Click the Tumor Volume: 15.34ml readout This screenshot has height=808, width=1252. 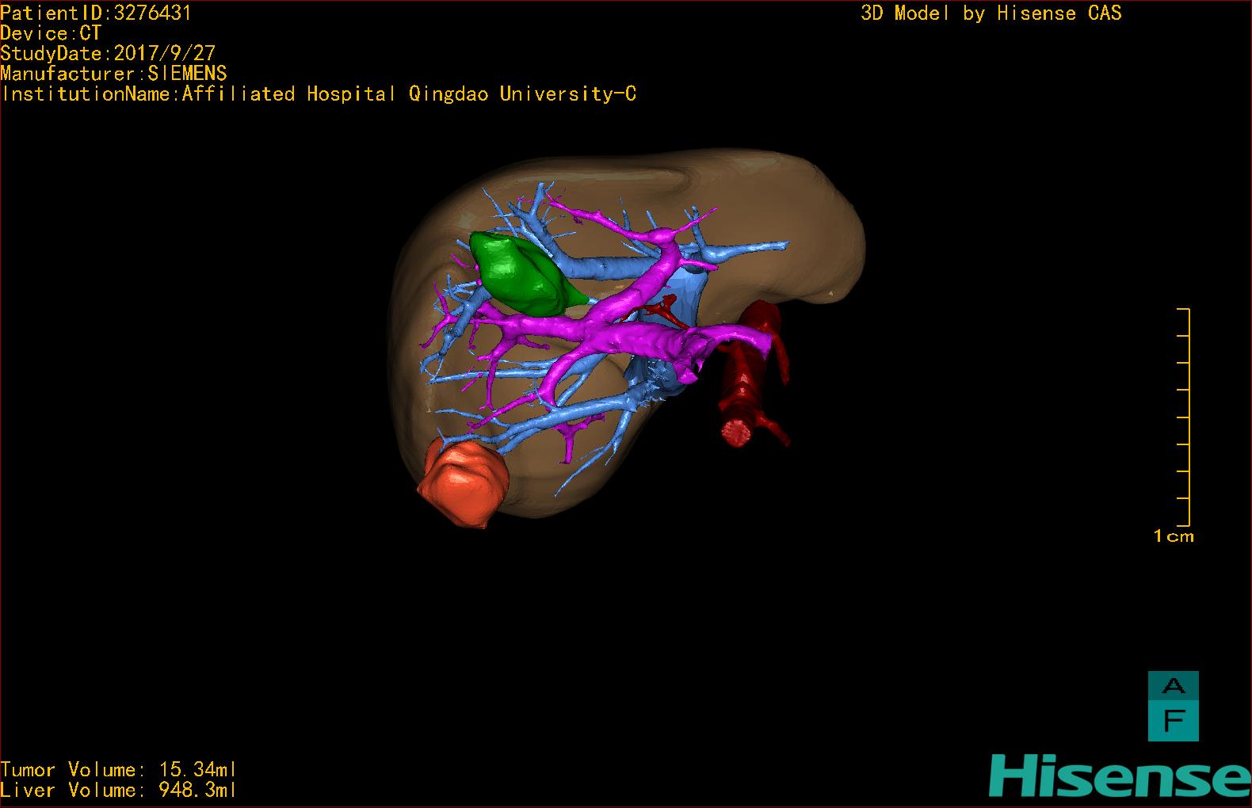click(119, 770)
